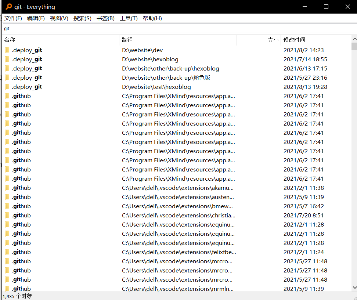357x300 pixels.
Task: Click the scrollbar down arrow
Action: (x=354, y=288)
